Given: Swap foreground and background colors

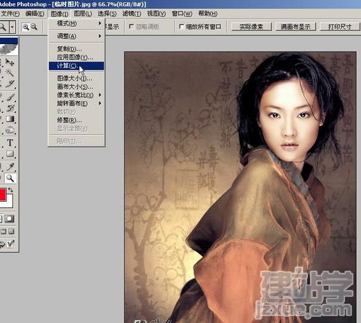Looking at the screenshot, I should [x=10, y=190].
